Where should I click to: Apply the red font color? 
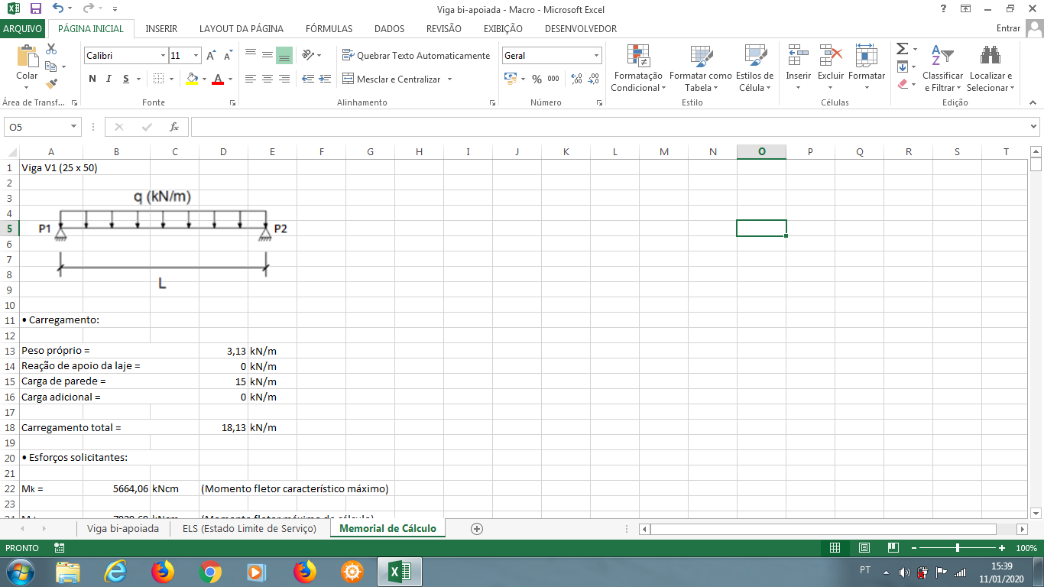219,79
